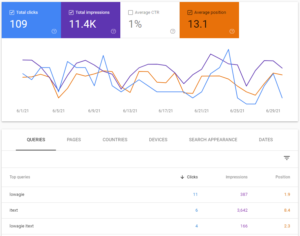Click the sort arrow beside Clicks
Image resolution: width=300 pixels, height=236 pixels.
pyautogui.click(x=182, y=177)
